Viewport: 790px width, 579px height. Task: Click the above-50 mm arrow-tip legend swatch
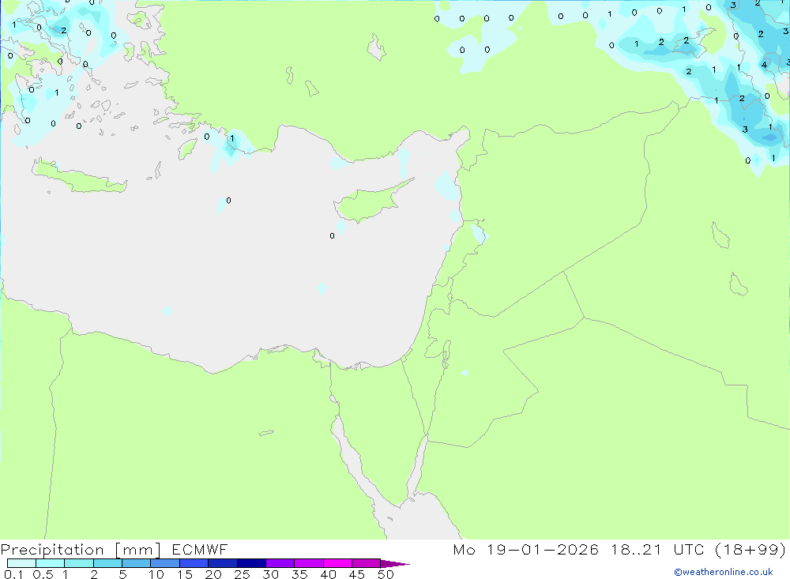click(x=394, y=564)
